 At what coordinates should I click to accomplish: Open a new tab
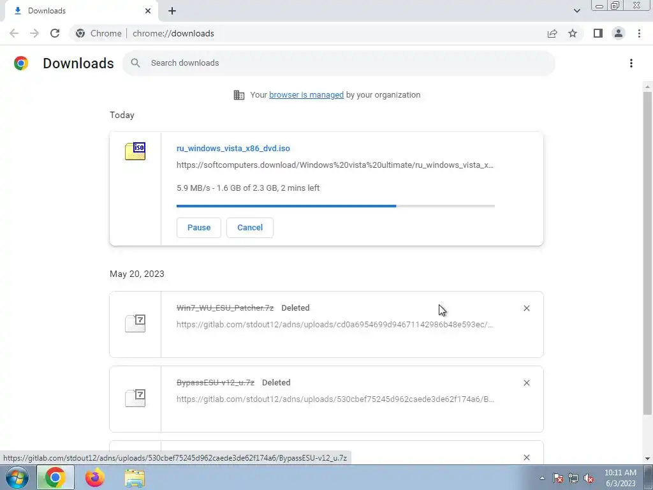[172, 11]
